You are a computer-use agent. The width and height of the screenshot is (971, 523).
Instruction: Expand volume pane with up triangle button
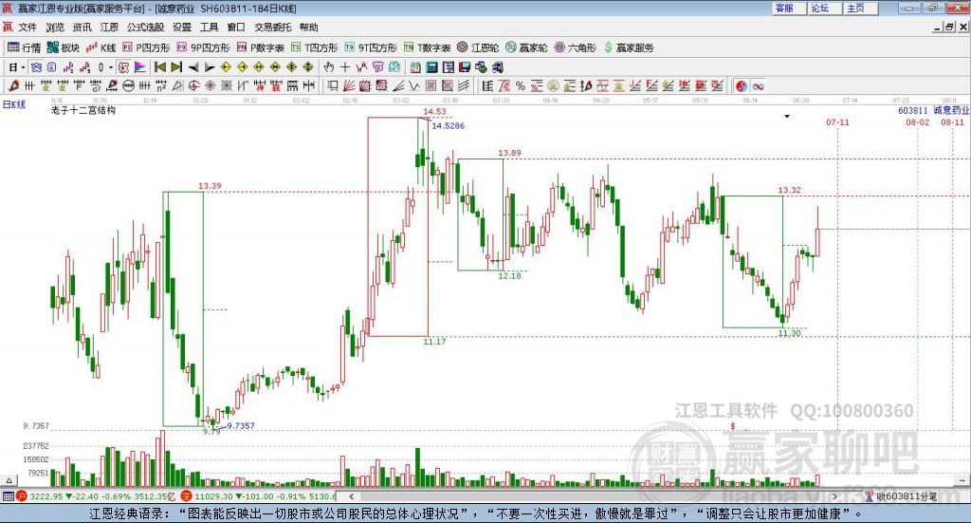tap(9, 480)
